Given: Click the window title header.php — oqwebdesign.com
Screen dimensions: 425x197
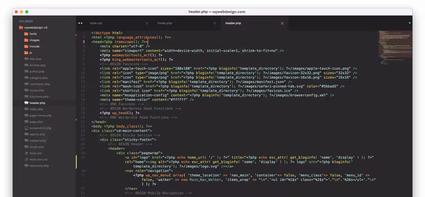Looking at the screenshot, I should tap(217, 12).
